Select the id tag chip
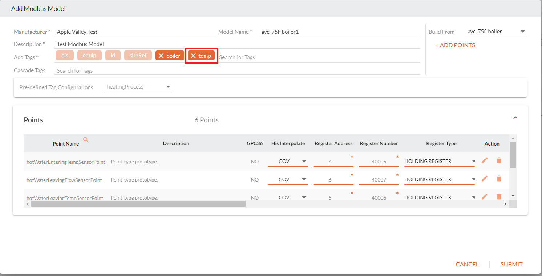 [113, 56]
